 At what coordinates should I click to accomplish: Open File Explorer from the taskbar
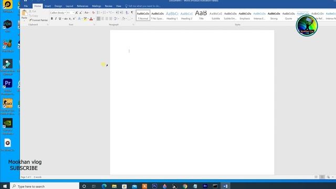coord(114,186)
